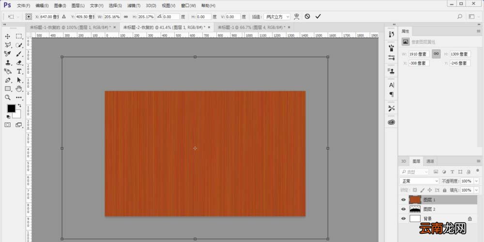Select the Quick Selection tool
The height and width of the screenshot is (242, 484).
pyautogui.click(x=19, y=45)
